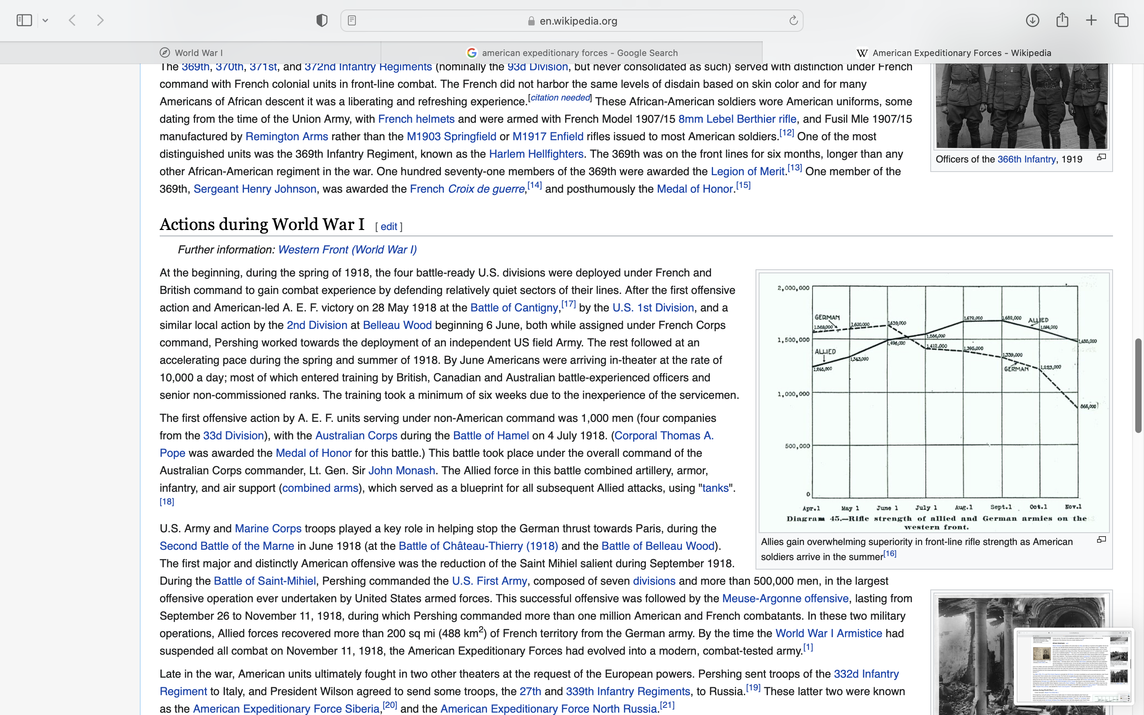Toggle the Safari sidebar button
Viewport: 1144px width, 715px height.
24,20
